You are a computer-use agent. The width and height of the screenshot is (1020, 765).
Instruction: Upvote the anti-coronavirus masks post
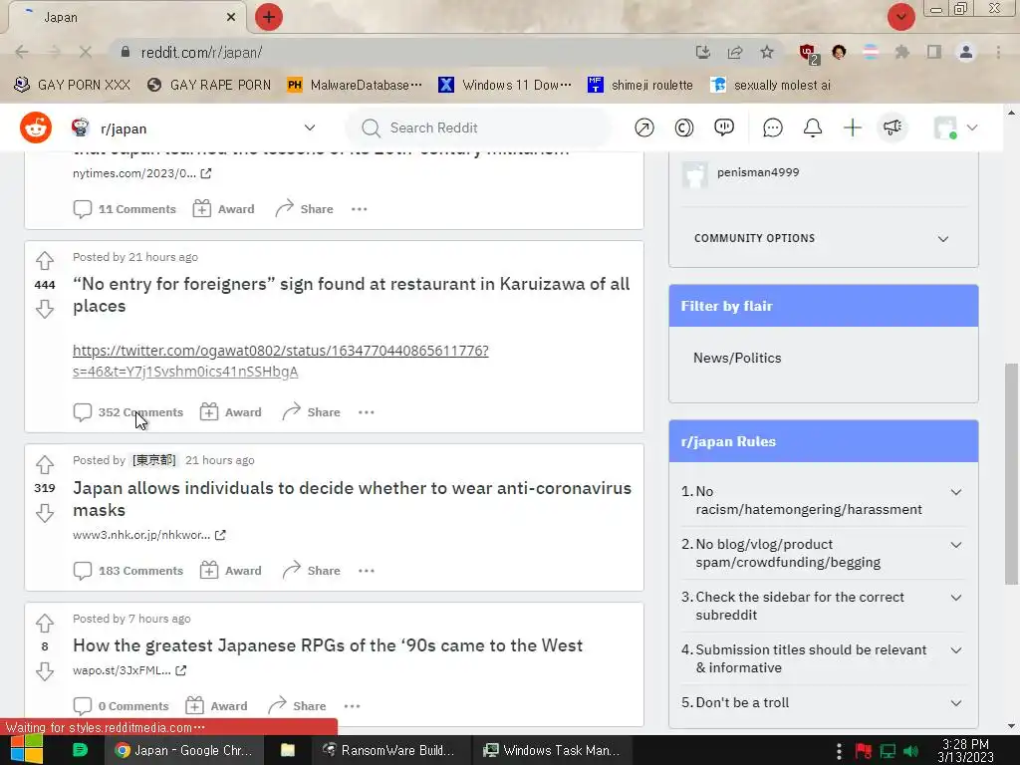coord(44,464)
